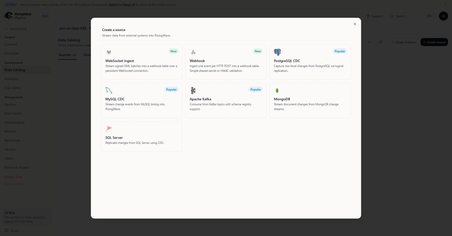Switch to the Sources tab
This screenshot has width=452, height=236.
(x=67, y=55)
